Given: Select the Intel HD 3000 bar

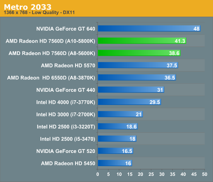Looking at the screenshot, I should coord(120,114).
